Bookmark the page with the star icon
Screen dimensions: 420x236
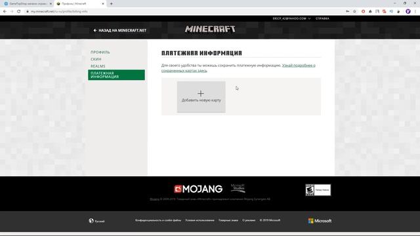tap(354, 12)
